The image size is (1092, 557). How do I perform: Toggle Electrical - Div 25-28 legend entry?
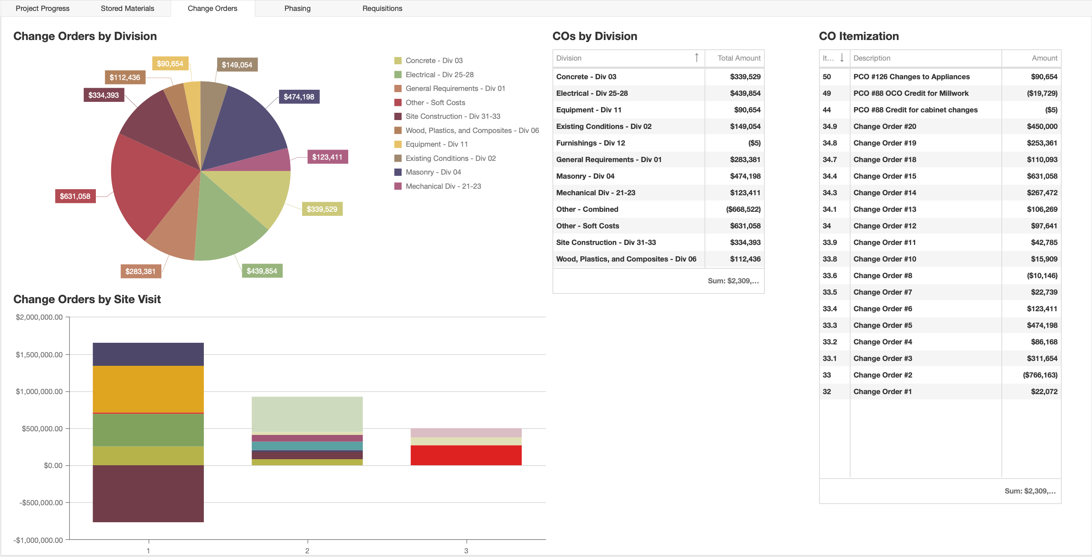coord(439,74)
